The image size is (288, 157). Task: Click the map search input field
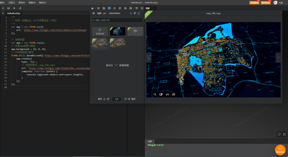(x=117, y=20)
